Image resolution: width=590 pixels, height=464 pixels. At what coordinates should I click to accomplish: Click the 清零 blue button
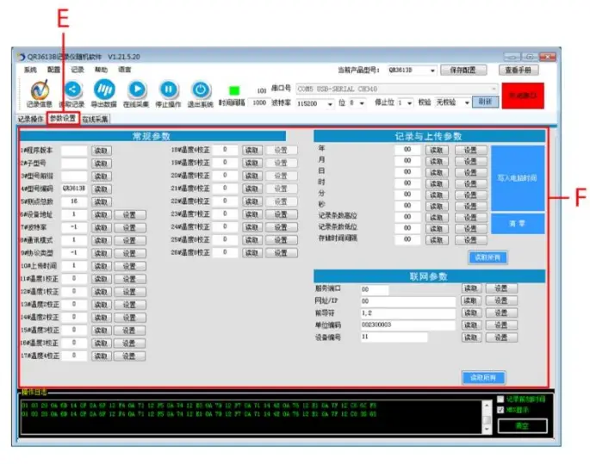coord(518,224)
